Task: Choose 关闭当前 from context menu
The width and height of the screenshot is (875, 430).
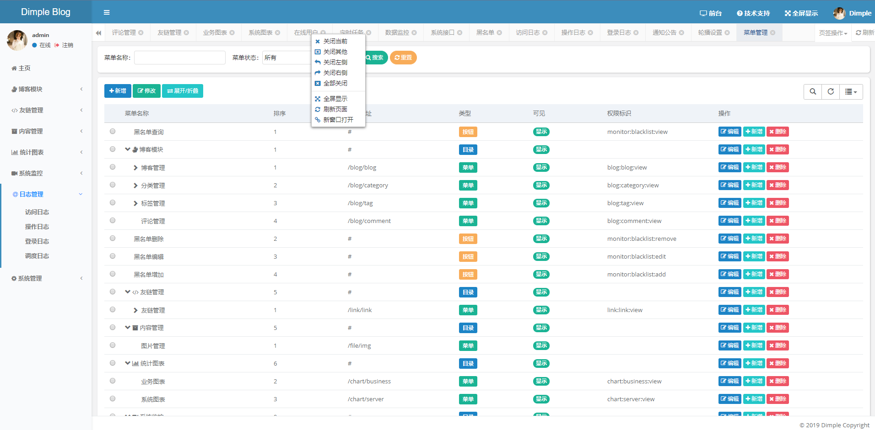Action: click(338, 41)
